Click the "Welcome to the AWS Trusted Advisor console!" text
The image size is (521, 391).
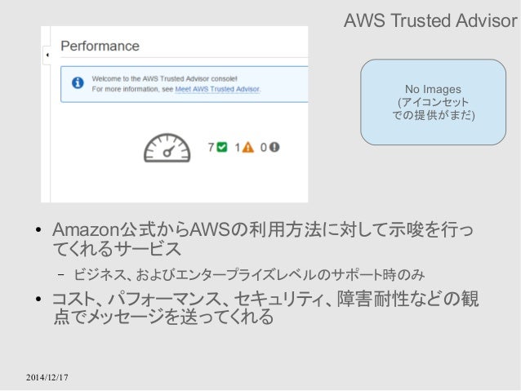(164, 78)
